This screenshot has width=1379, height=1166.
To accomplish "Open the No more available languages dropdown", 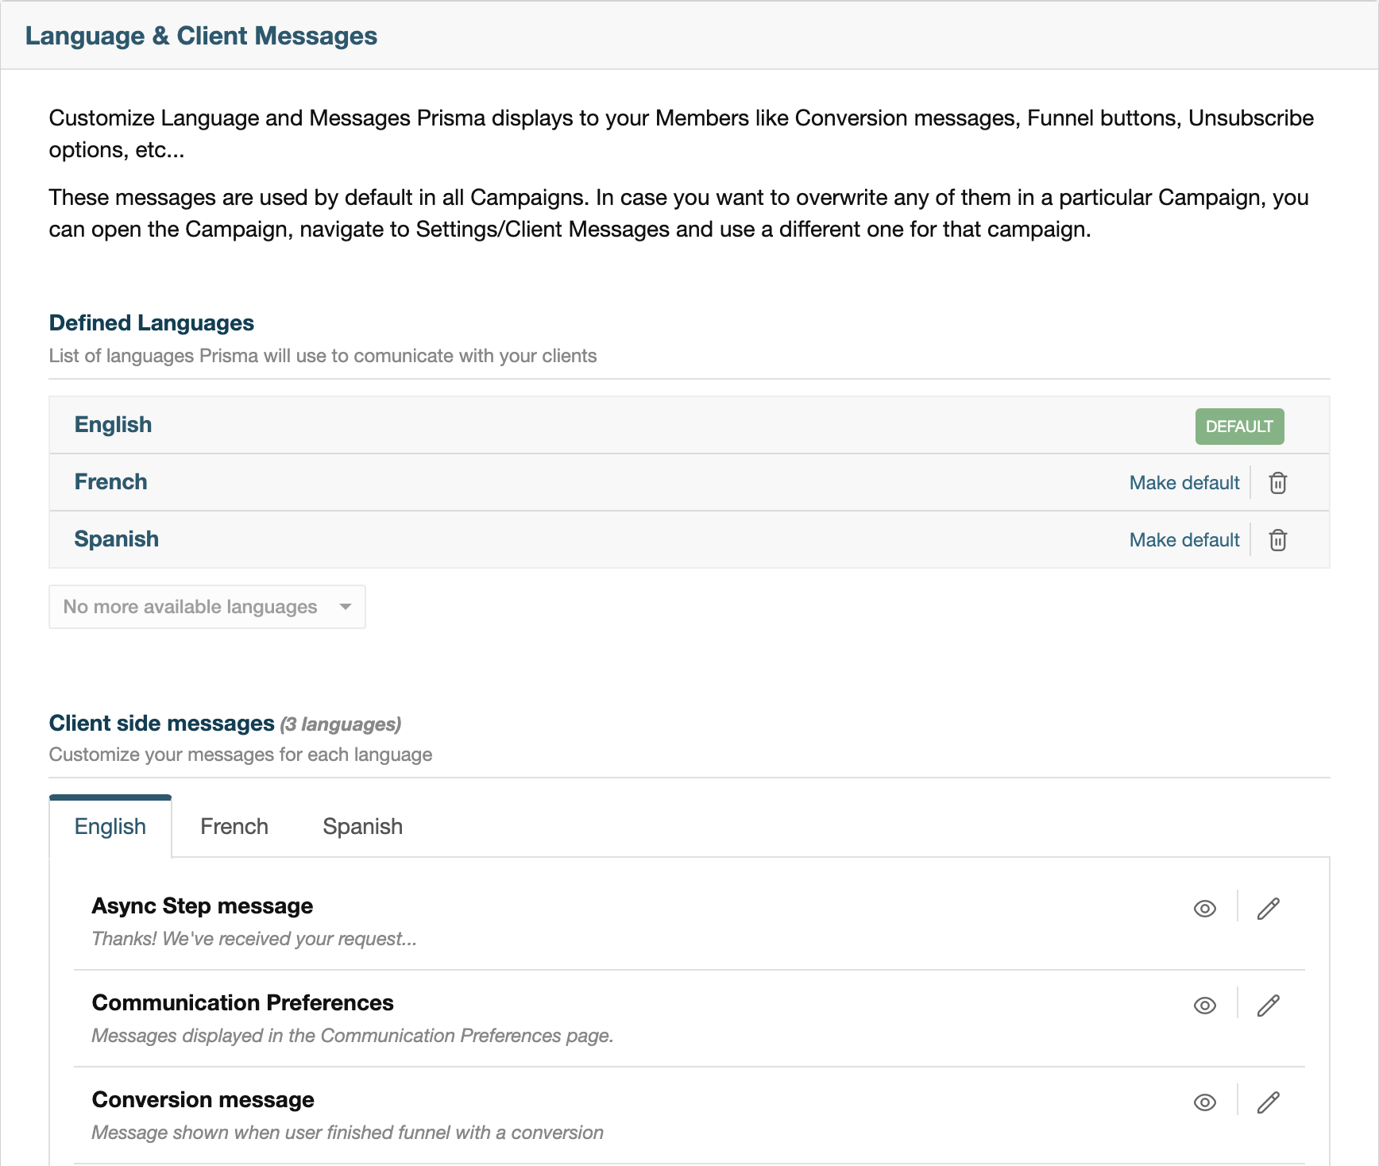I will (207, 607).
